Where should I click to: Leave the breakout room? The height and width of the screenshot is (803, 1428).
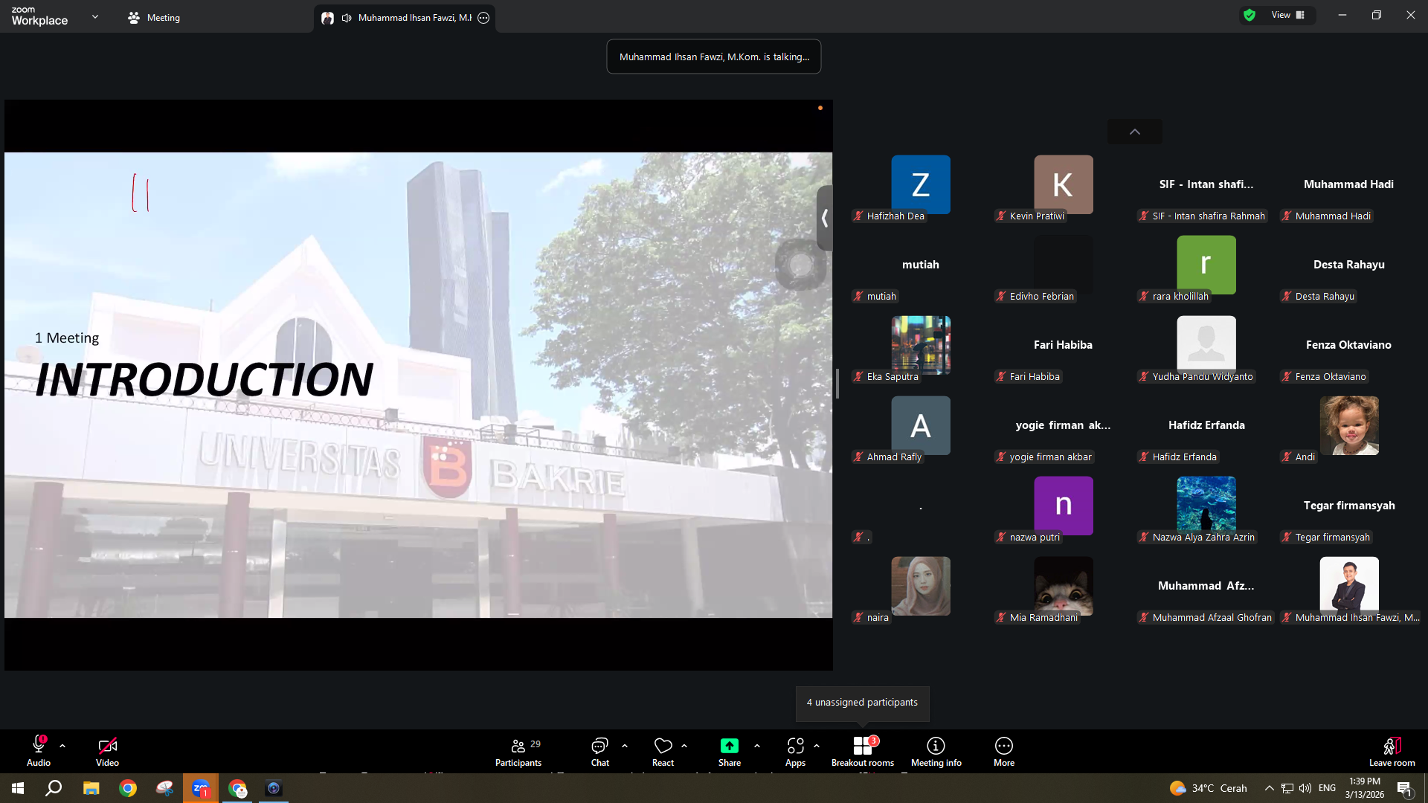[1392, 751]
